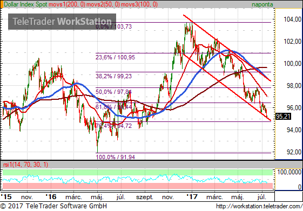Click the naponta interval label
Screen dimensions: 303x211
click(262, 4)
